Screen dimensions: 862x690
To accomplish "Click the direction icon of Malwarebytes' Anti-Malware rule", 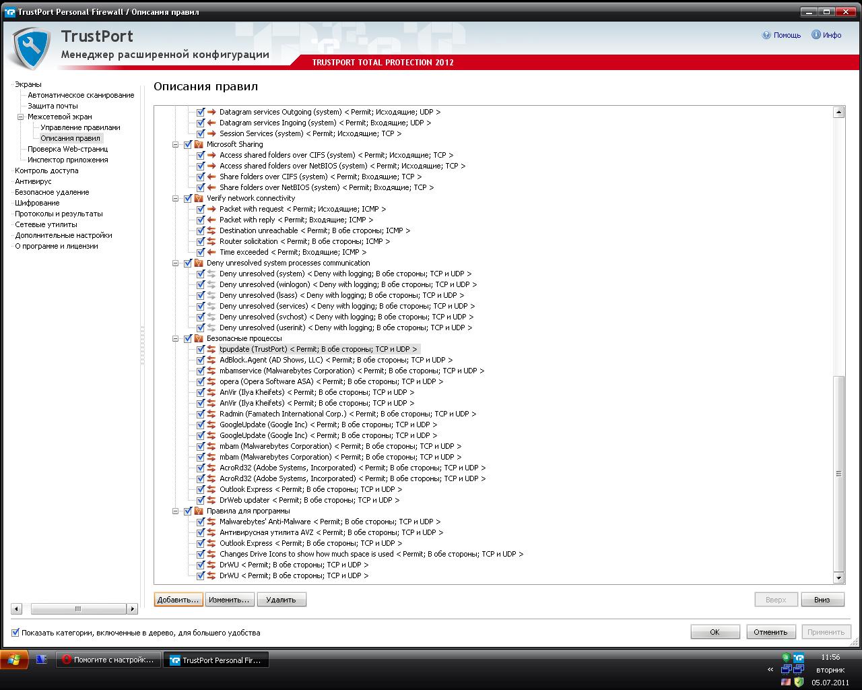I will tap(211, 522).
